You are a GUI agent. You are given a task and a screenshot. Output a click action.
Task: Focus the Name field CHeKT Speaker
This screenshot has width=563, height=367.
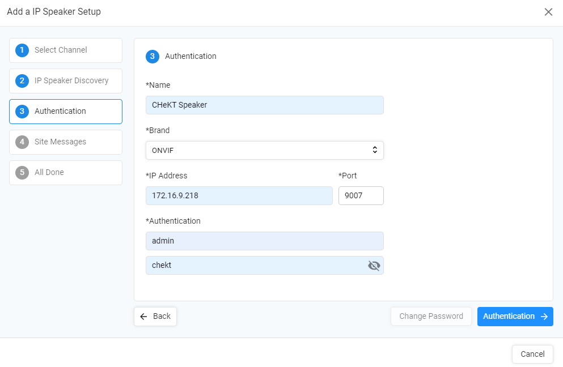click(x=265, y=105)
